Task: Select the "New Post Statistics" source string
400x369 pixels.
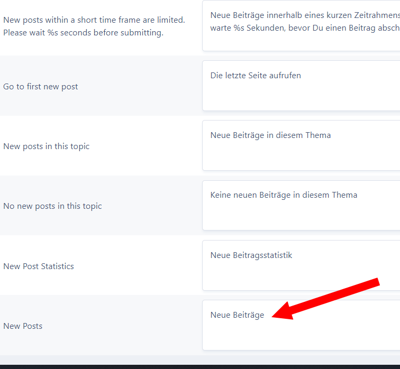Action: point(39,266)
